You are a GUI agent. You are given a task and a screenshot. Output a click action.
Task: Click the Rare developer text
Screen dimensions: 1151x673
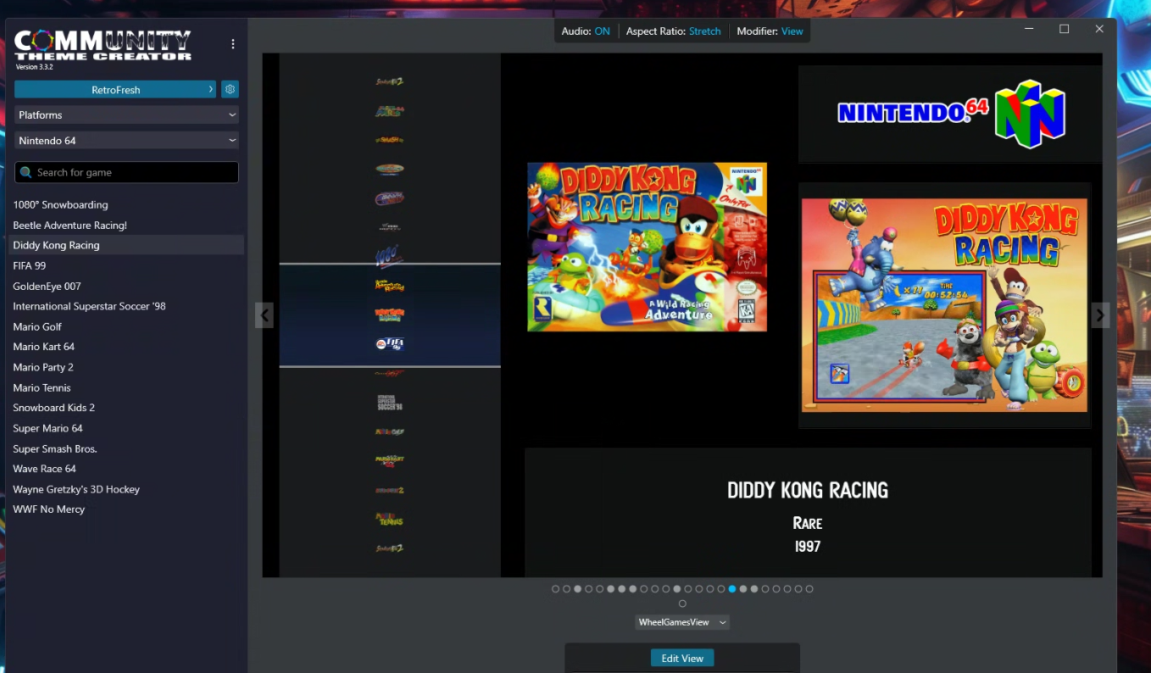tap(808, 523)
